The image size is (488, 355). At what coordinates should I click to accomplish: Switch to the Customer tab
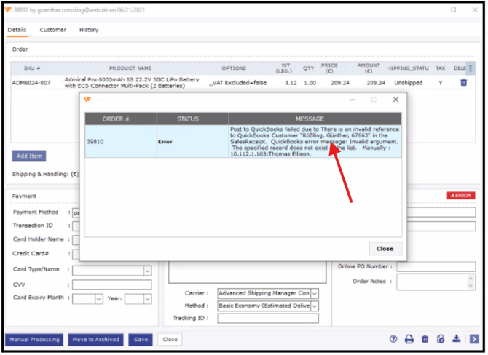click(52, 30)
